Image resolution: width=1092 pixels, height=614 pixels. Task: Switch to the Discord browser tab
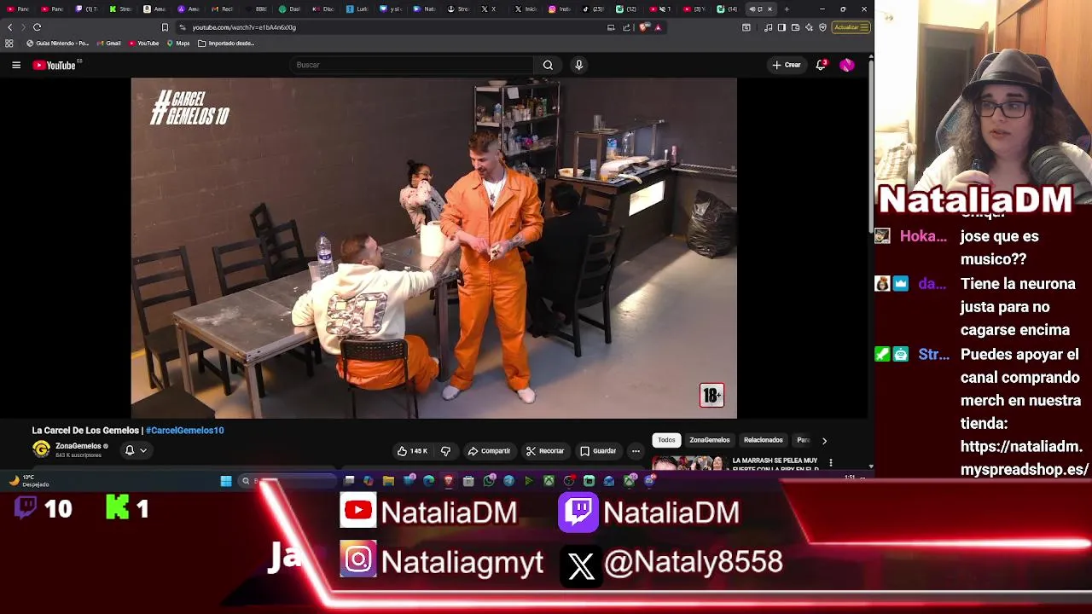click(x=322, y=9)
